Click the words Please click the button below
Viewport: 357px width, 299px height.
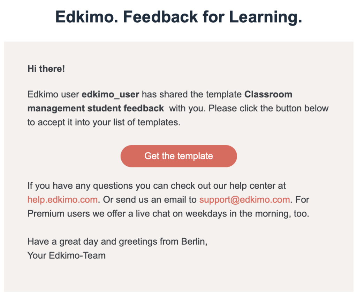[268, 109]
